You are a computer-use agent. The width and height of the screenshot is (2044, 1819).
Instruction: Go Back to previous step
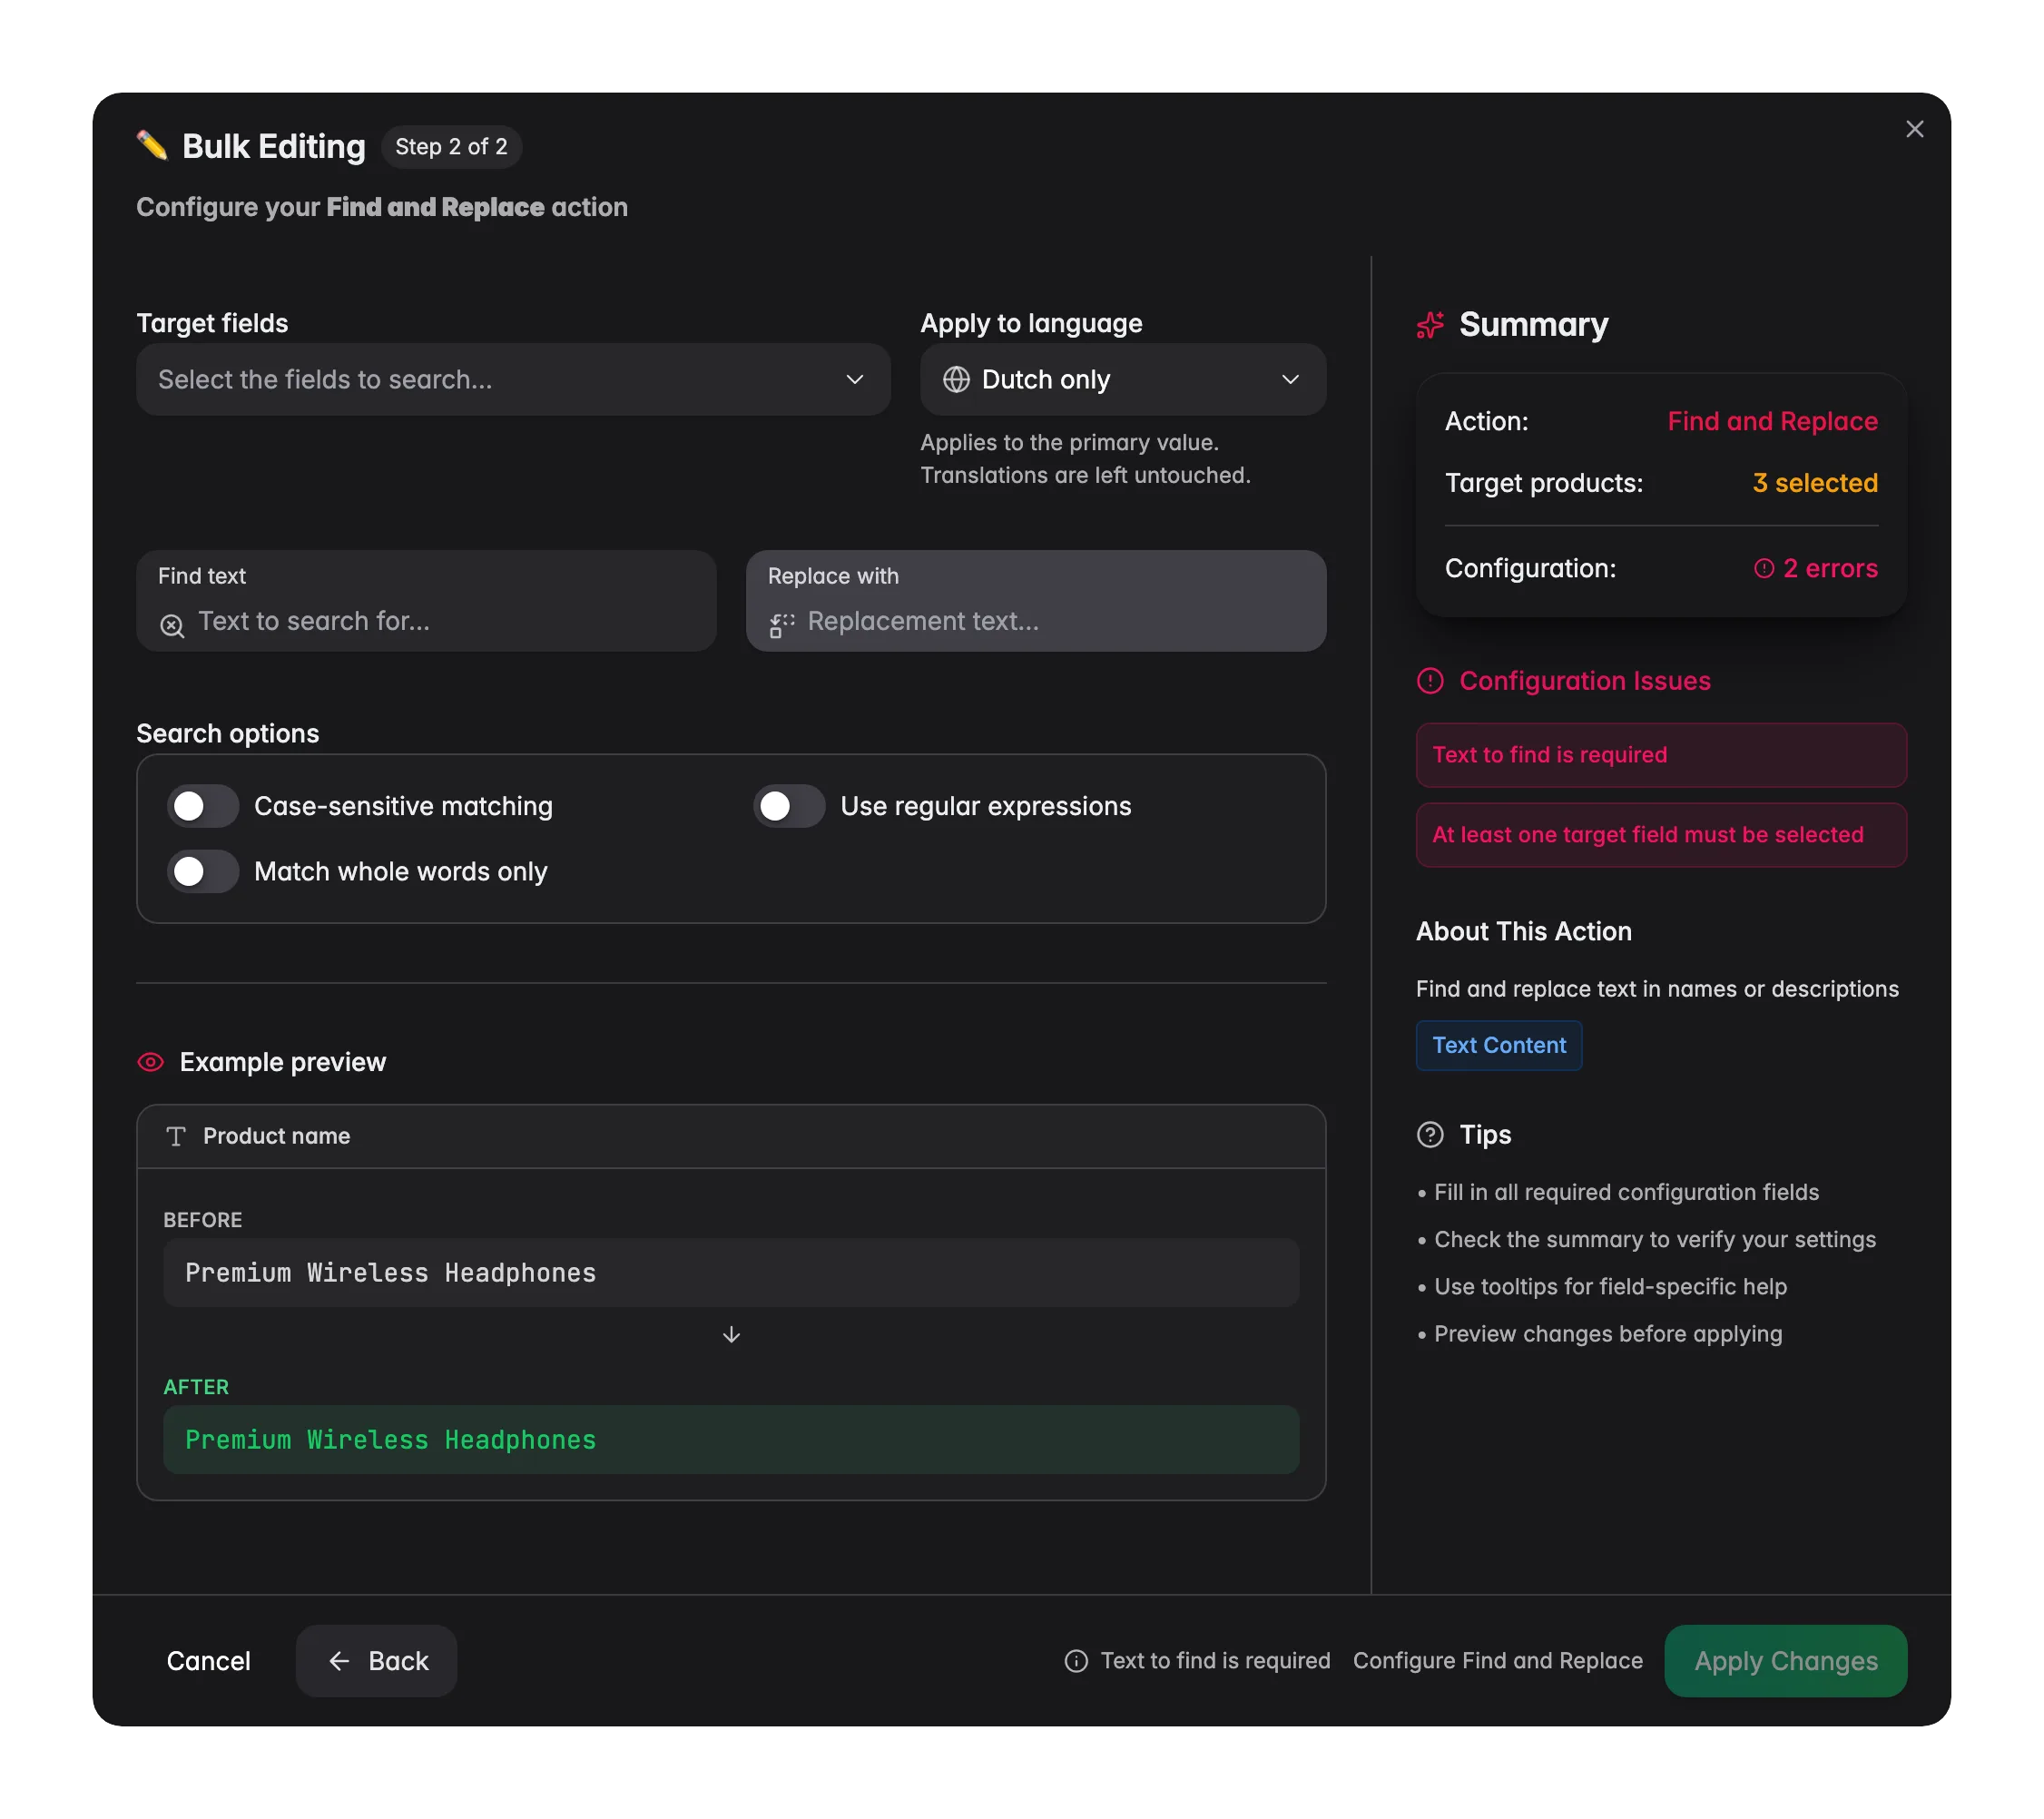pyautogui.click(x=376, y=1661)
